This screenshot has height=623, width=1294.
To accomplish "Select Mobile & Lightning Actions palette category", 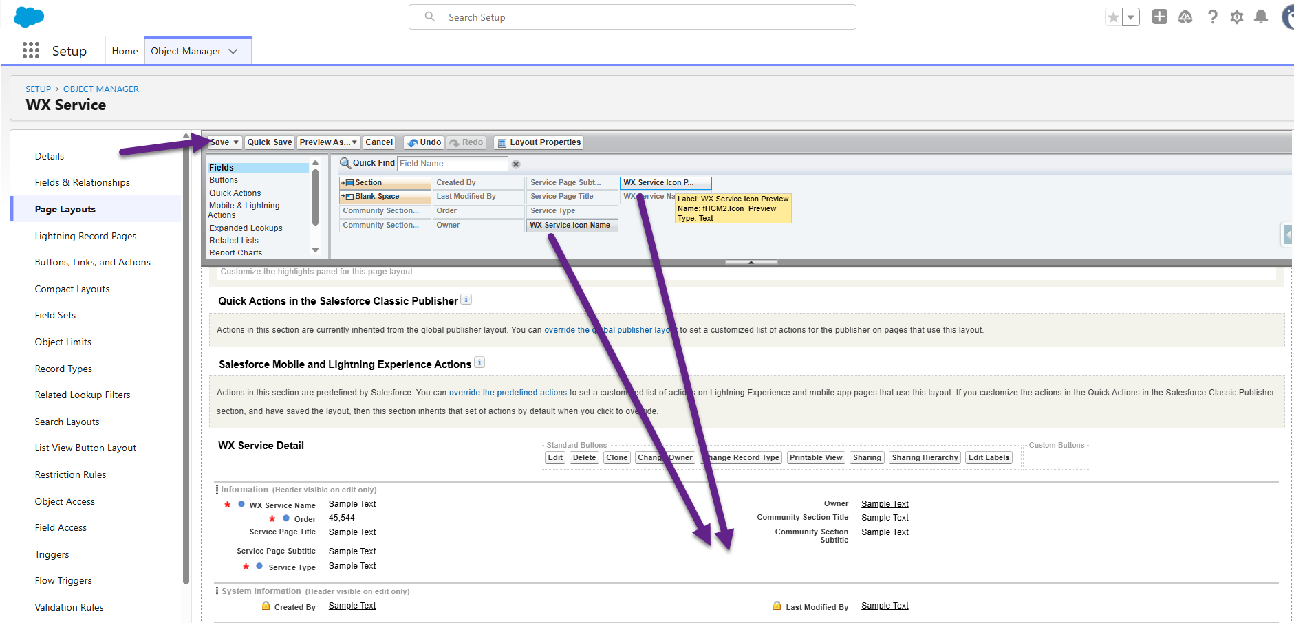I will (x=244, y=210).
